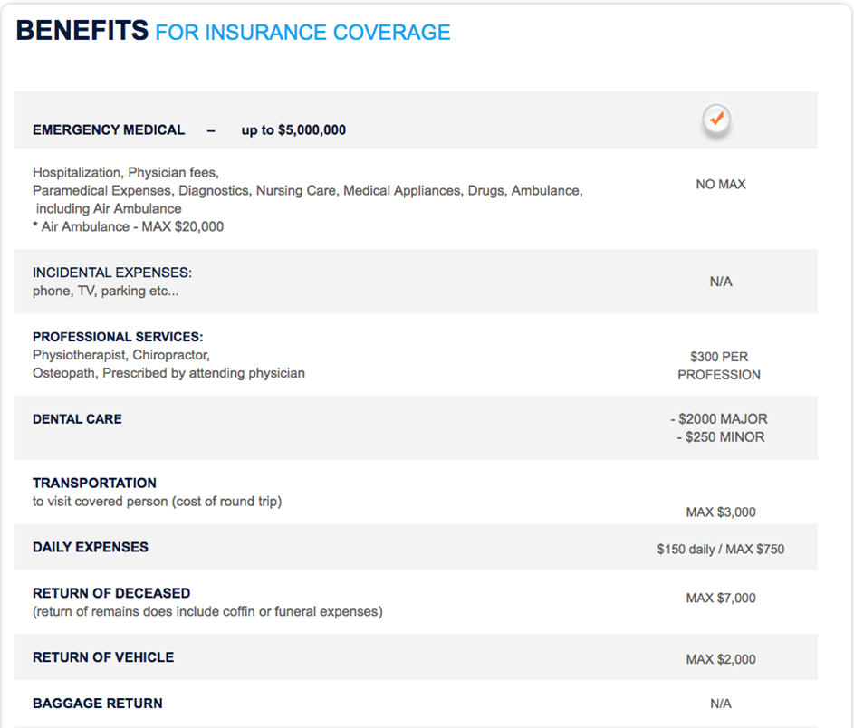The width and height of the screenshot is (854, 728).
Task: Click the NO MAX value
Action: 720,185
